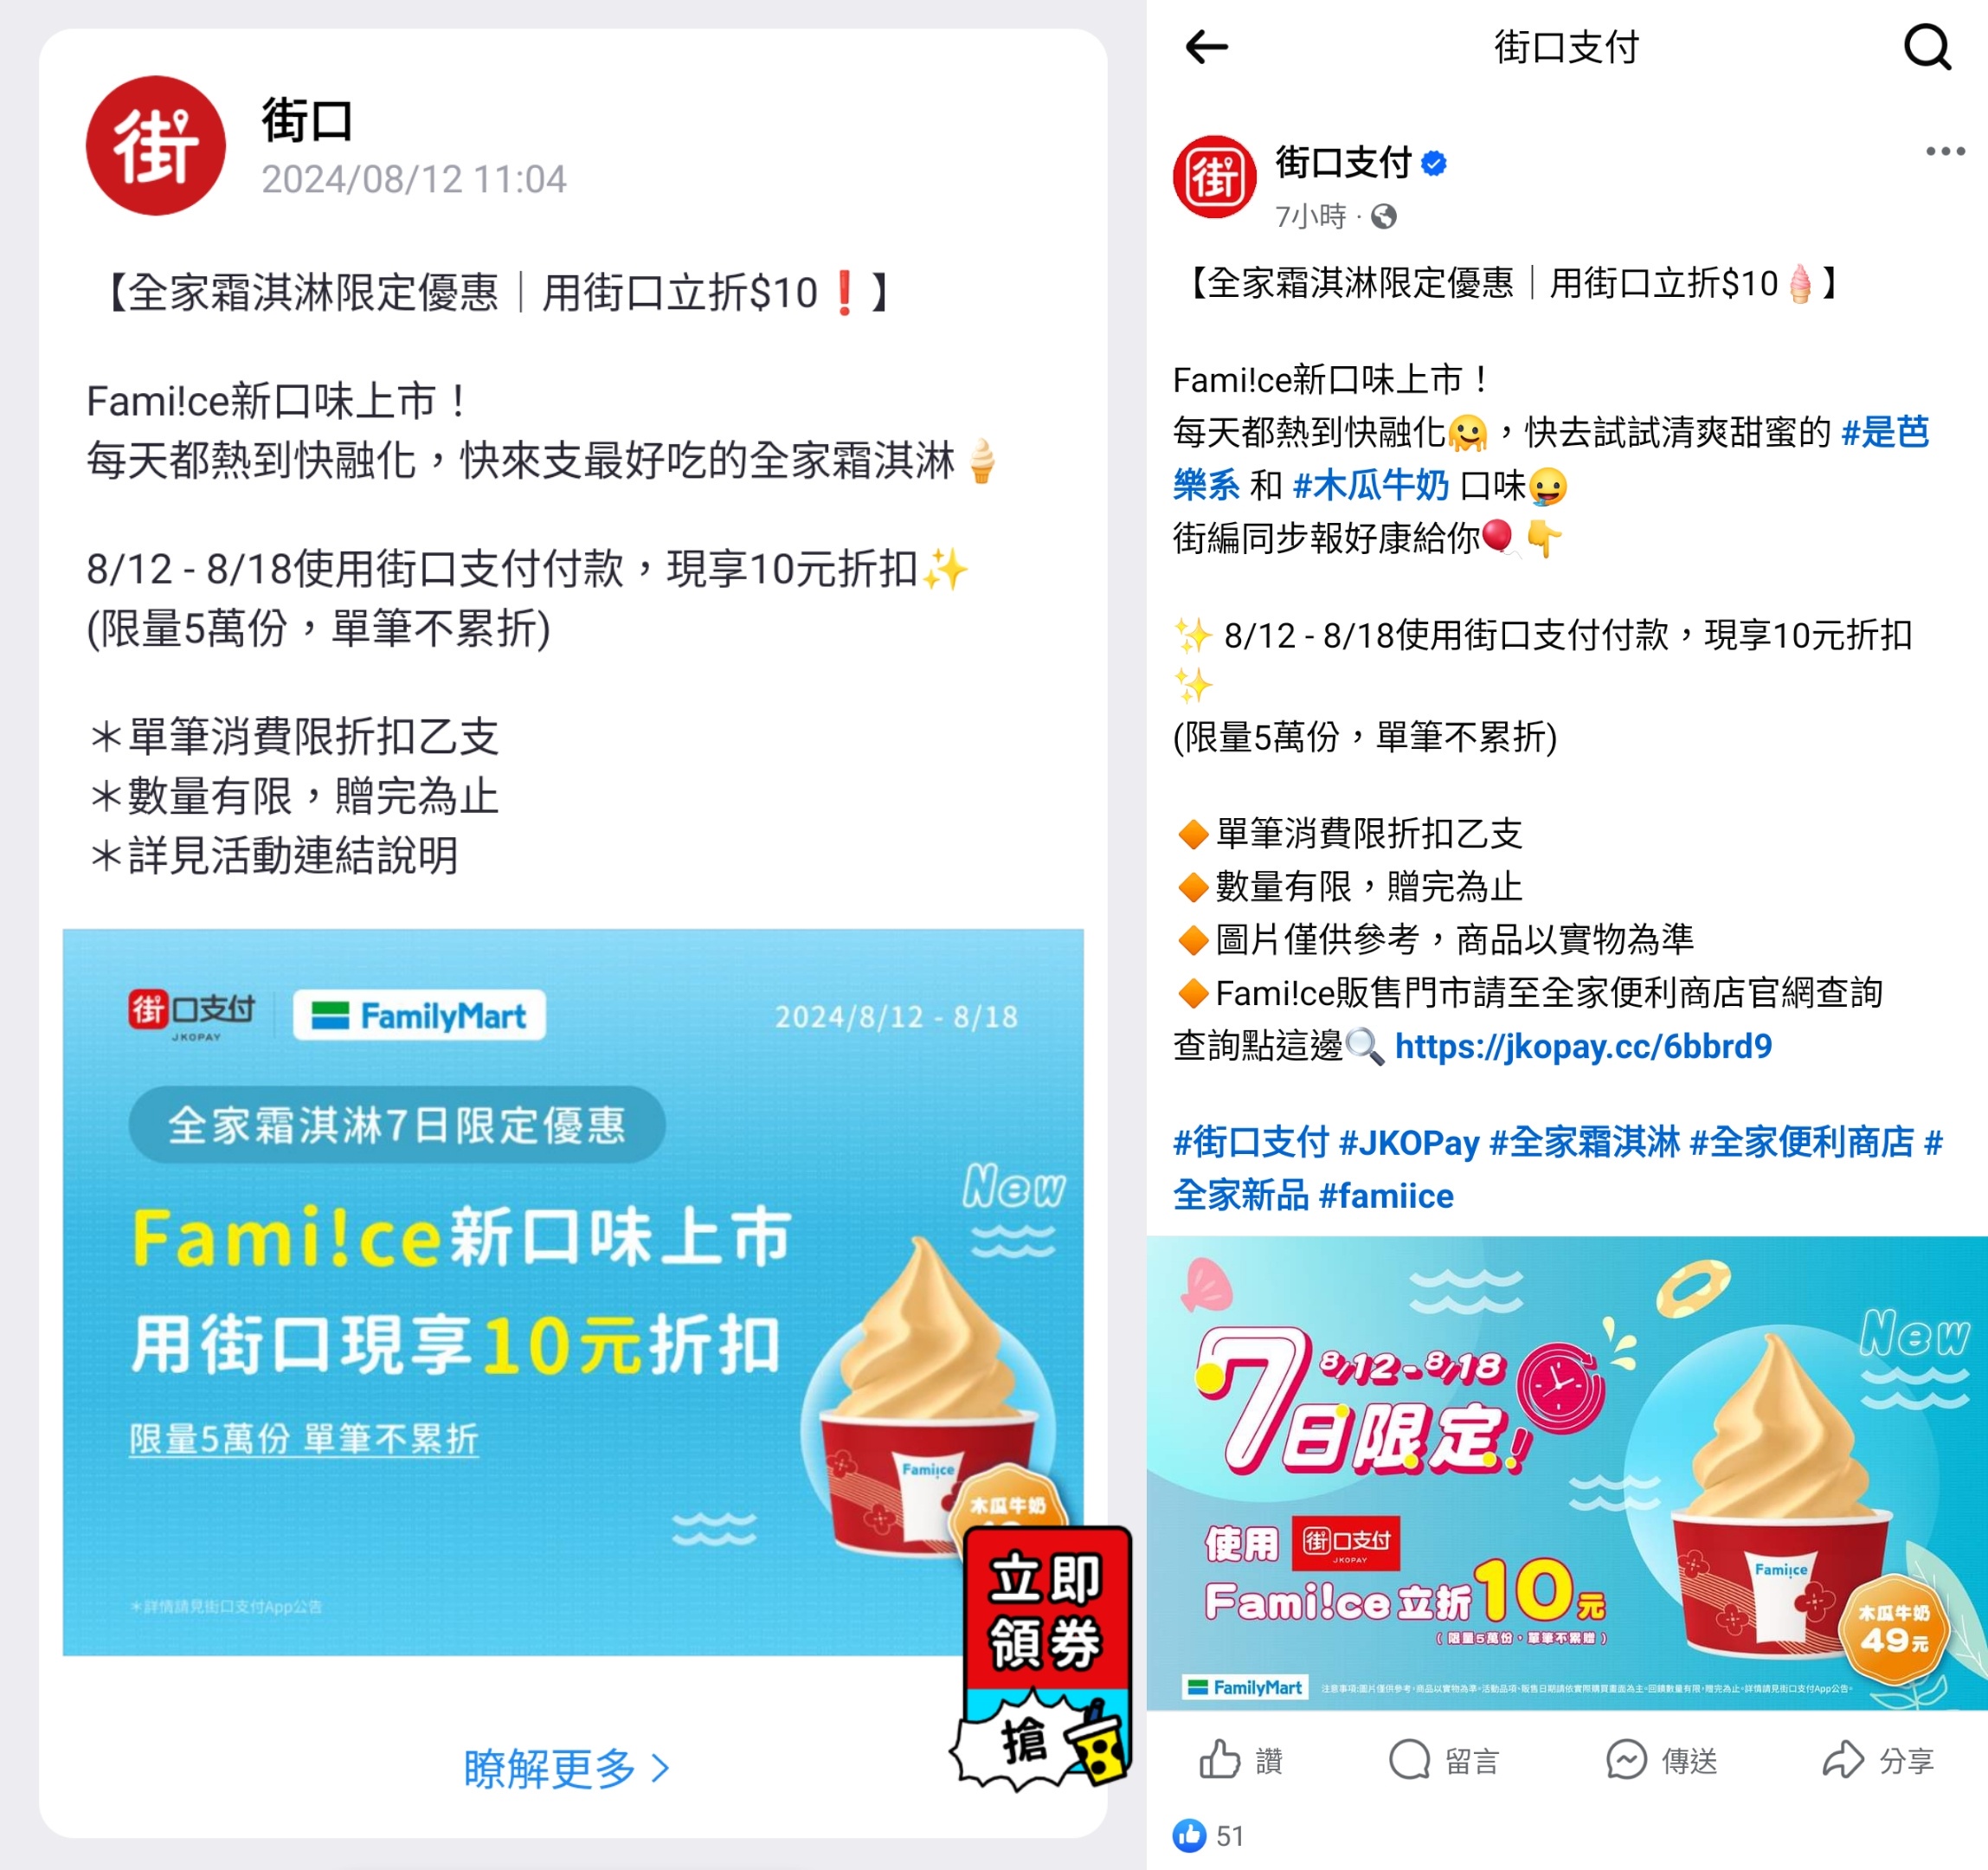
Task: Tap the back arrow icon
Action: point(1206,47)
